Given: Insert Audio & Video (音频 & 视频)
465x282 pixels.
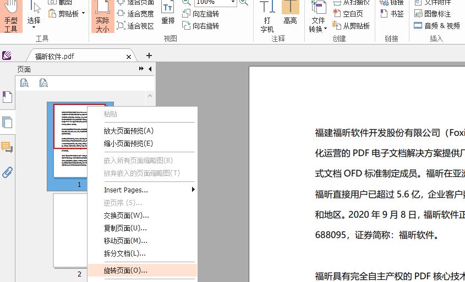Looking at the screenshot, I should [436, 26].
